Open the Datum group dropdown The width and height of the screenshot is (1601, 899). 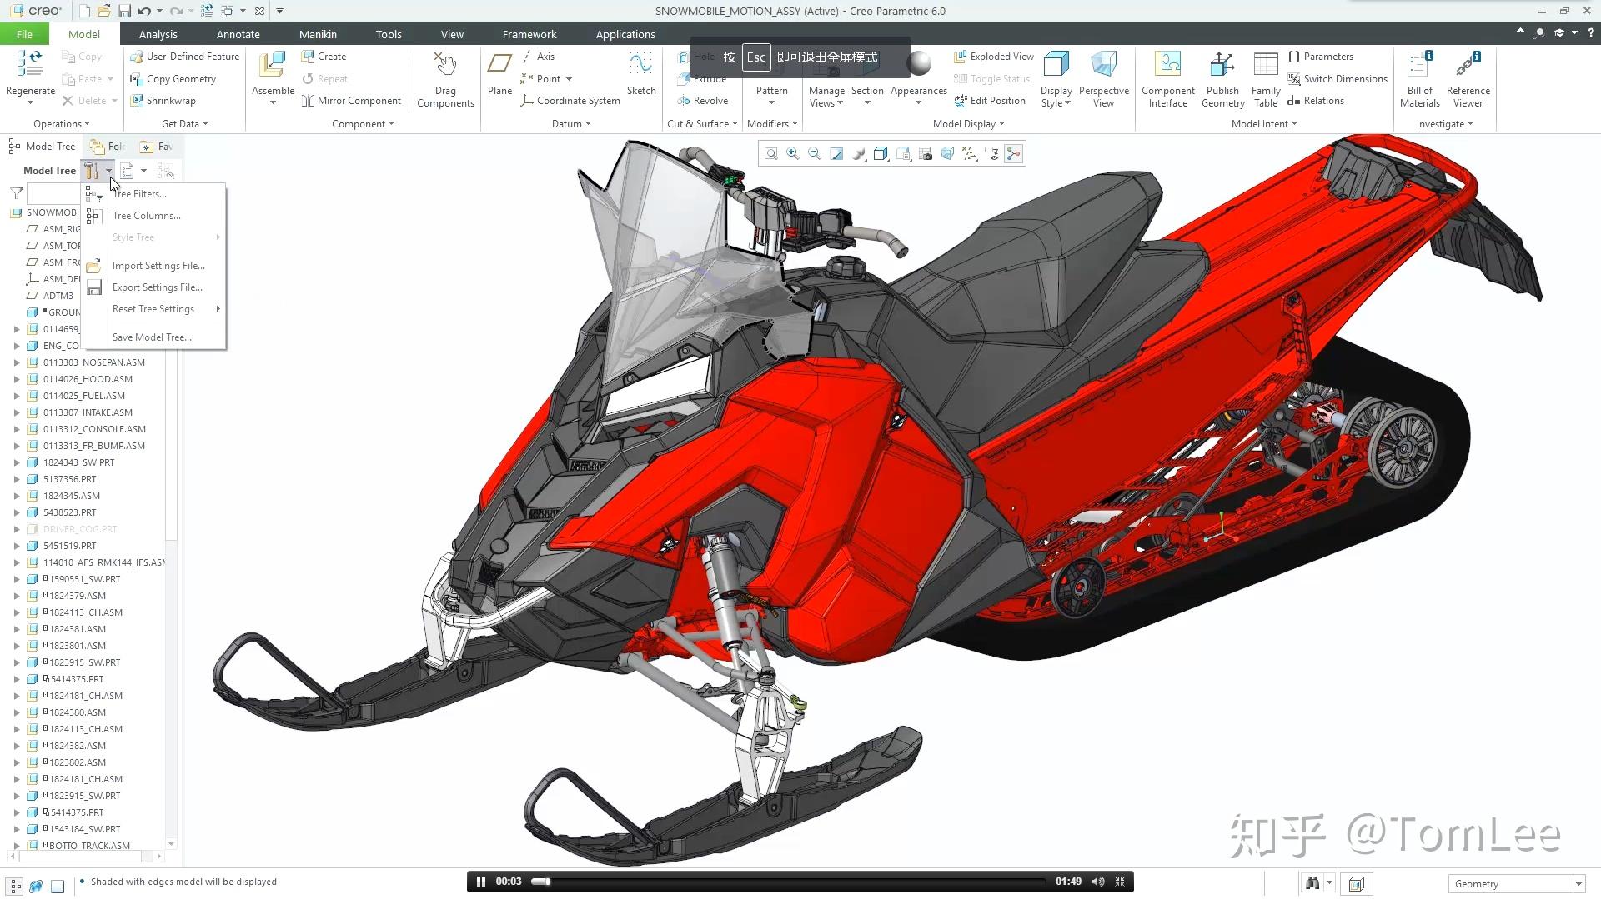tap(571, 124)
